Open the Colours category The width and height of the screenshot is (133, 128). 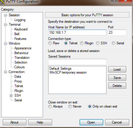coord(19,67)
